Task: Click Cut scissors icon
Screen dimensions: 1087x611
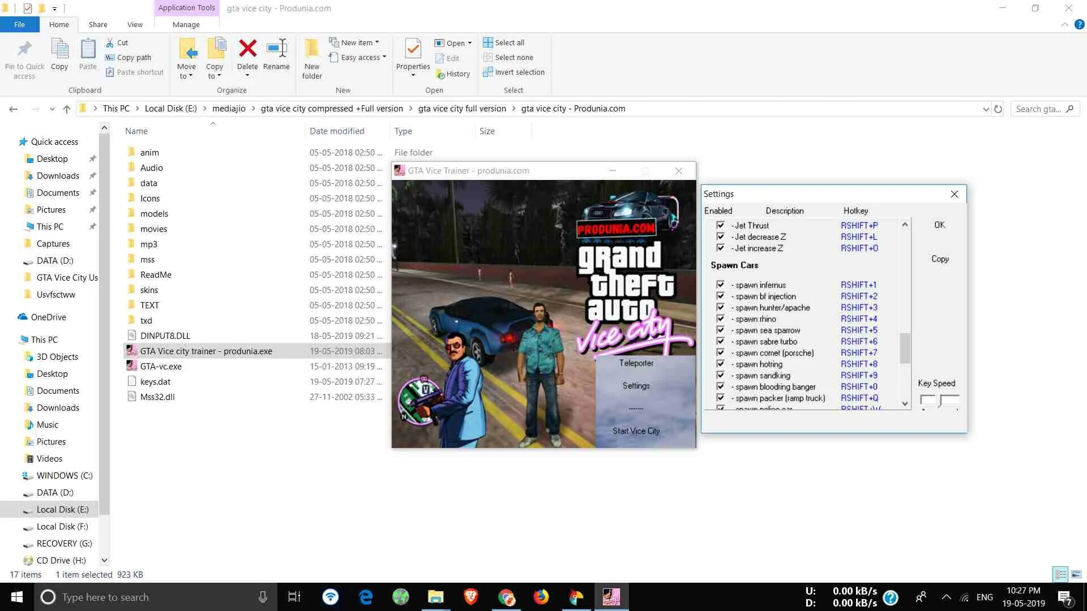Action: click(110, 42)
